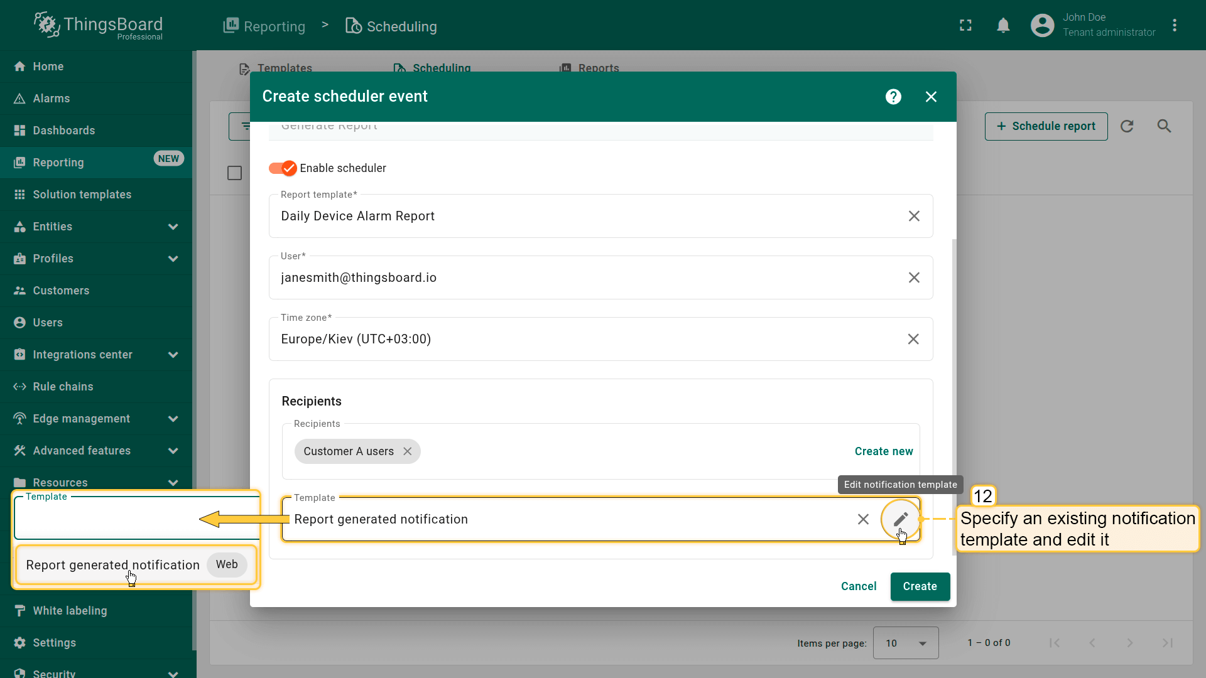Toggle fullscreen mode icon
Image resolution: width=1206 pixels, height=678 pixels.
pyautogui.click(x=965, y=26)
